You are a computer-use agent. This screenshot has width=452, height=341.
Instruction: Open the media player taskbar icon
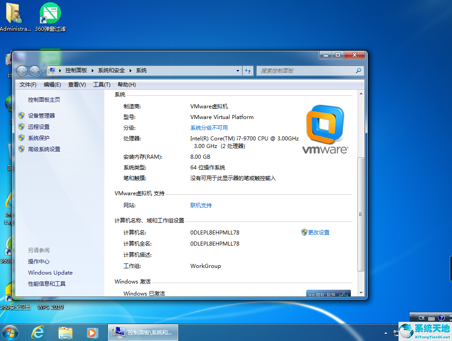(92, 333)
